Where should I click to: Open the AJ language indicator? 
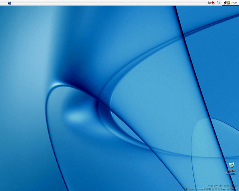pos(218,3)
